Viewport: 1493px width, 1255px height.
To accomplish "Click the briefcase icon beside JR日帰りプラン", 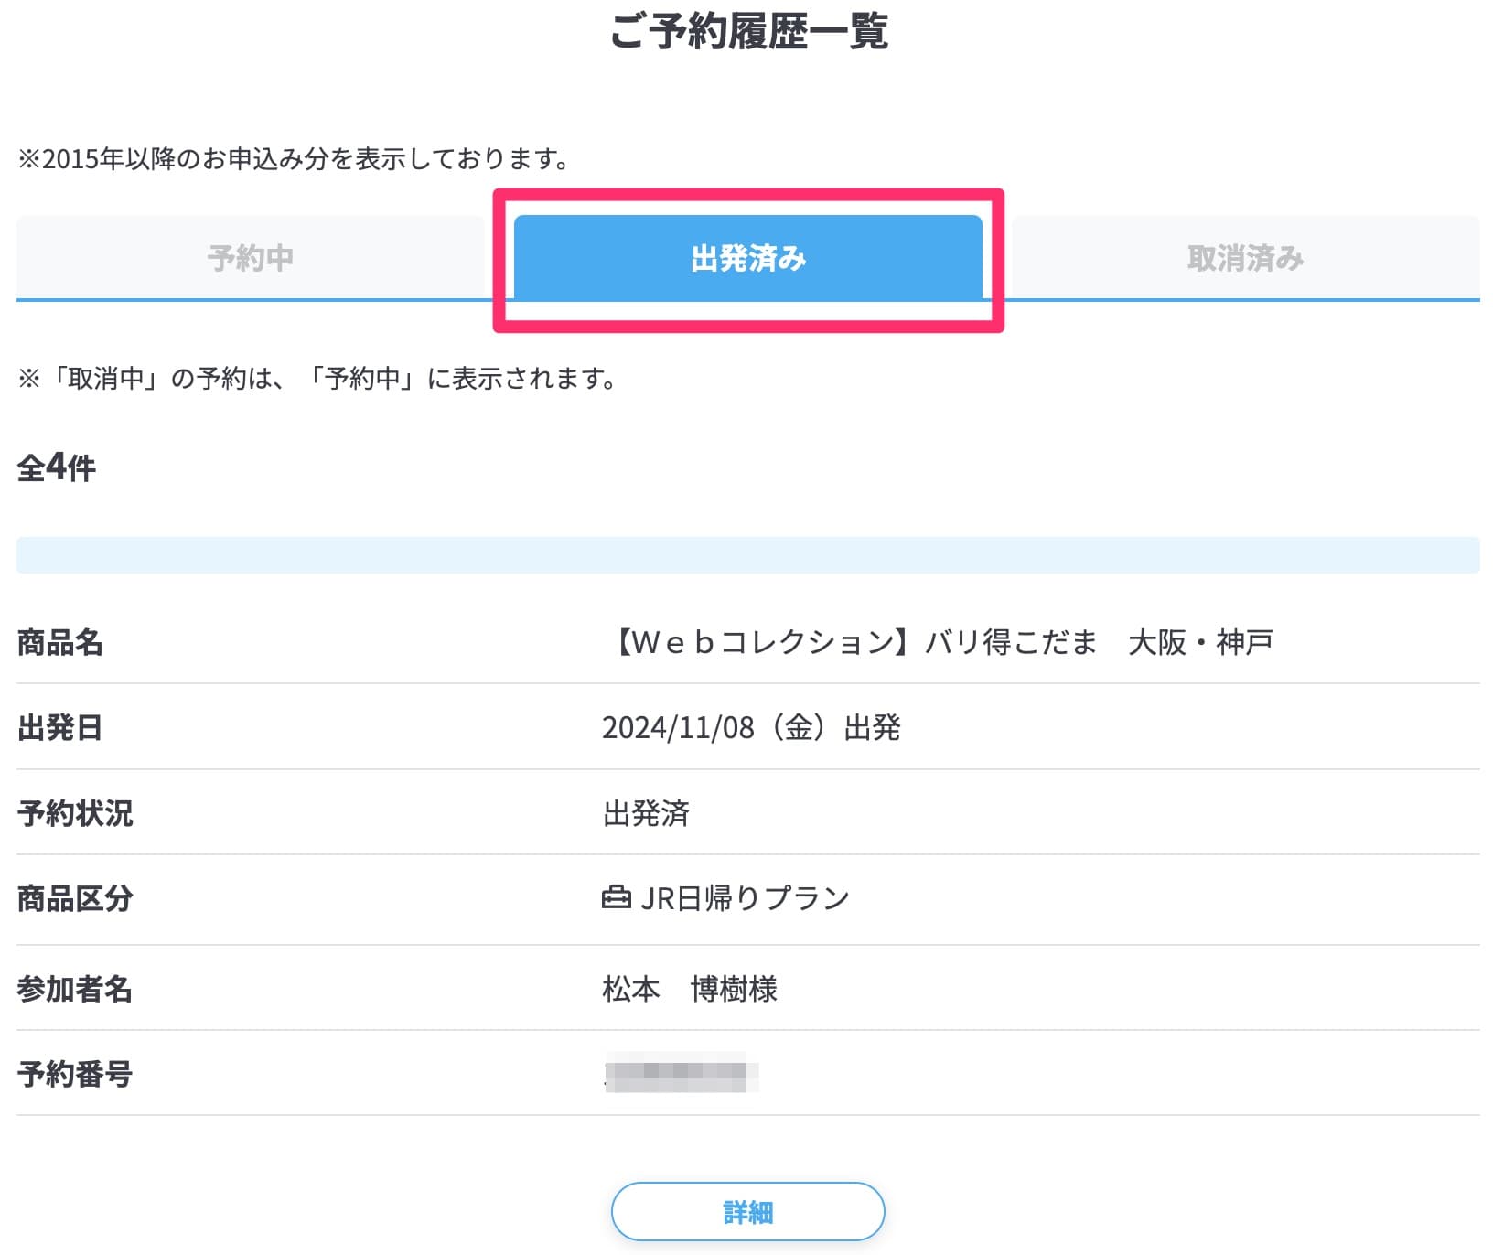I will tap(616, 897).
